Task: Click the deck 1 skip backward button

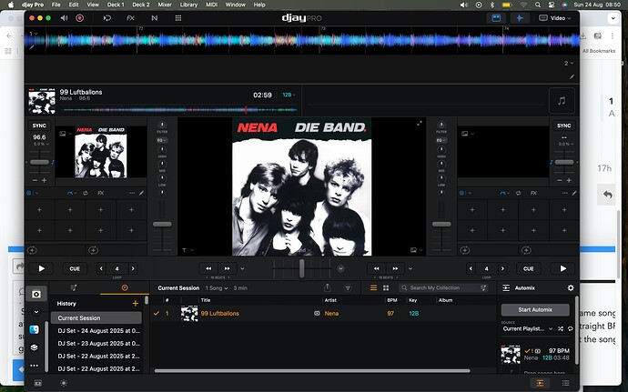Action: (208, 268)
